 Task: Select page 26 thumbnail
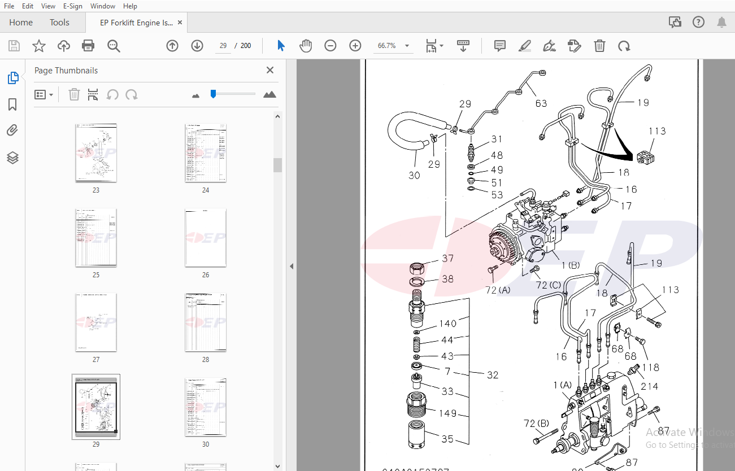[x=206, y=238]
